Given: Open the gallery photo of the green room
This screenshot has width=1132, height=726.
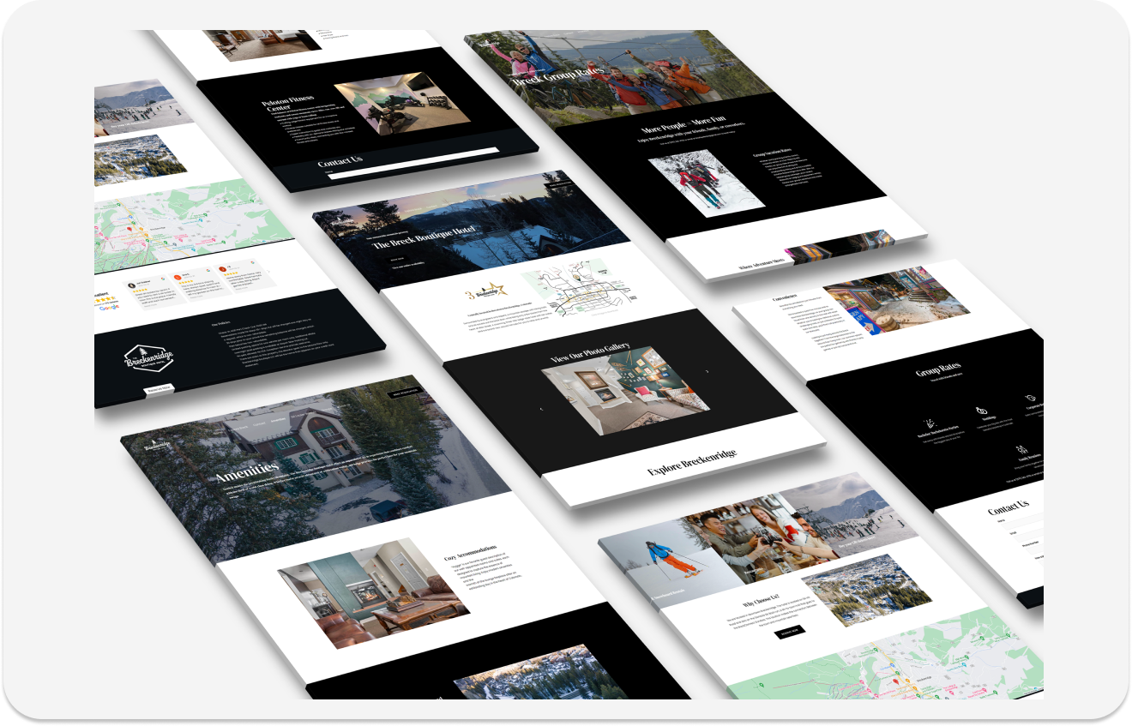Looking at the screenshot, I should 626,390.
